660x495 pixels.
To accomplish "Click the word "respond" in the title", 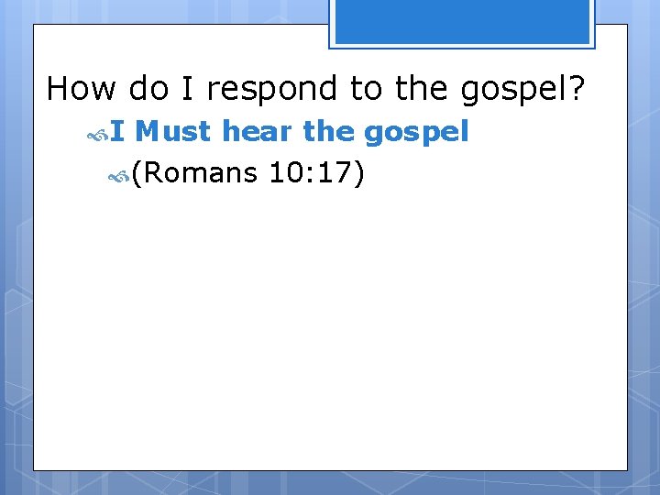I will coord(274,89).
